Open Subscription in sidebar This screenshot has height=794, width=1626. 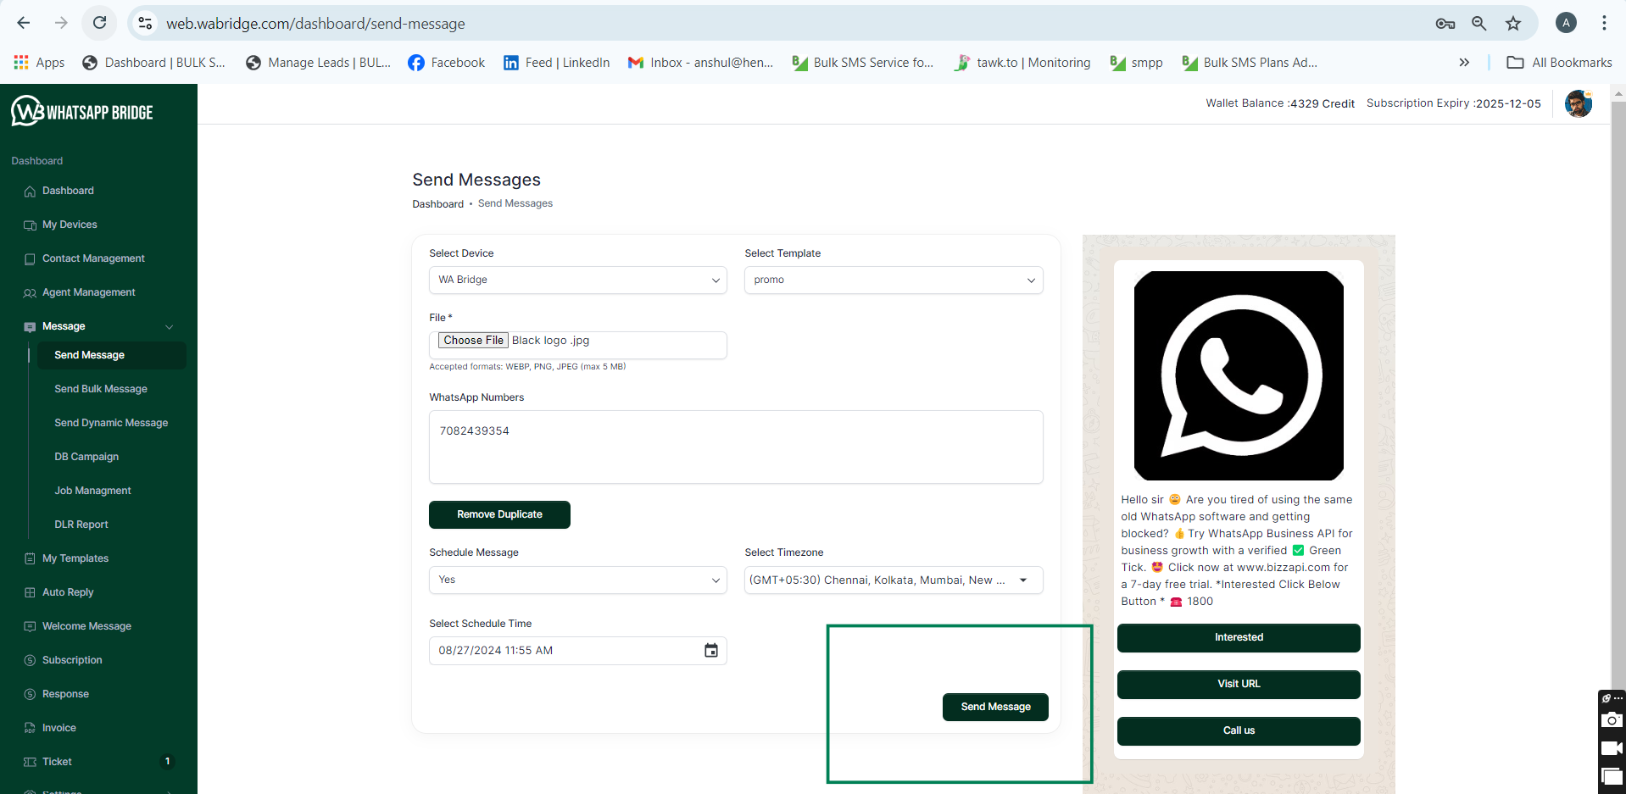pyautogui.click(x=72, y=660)
